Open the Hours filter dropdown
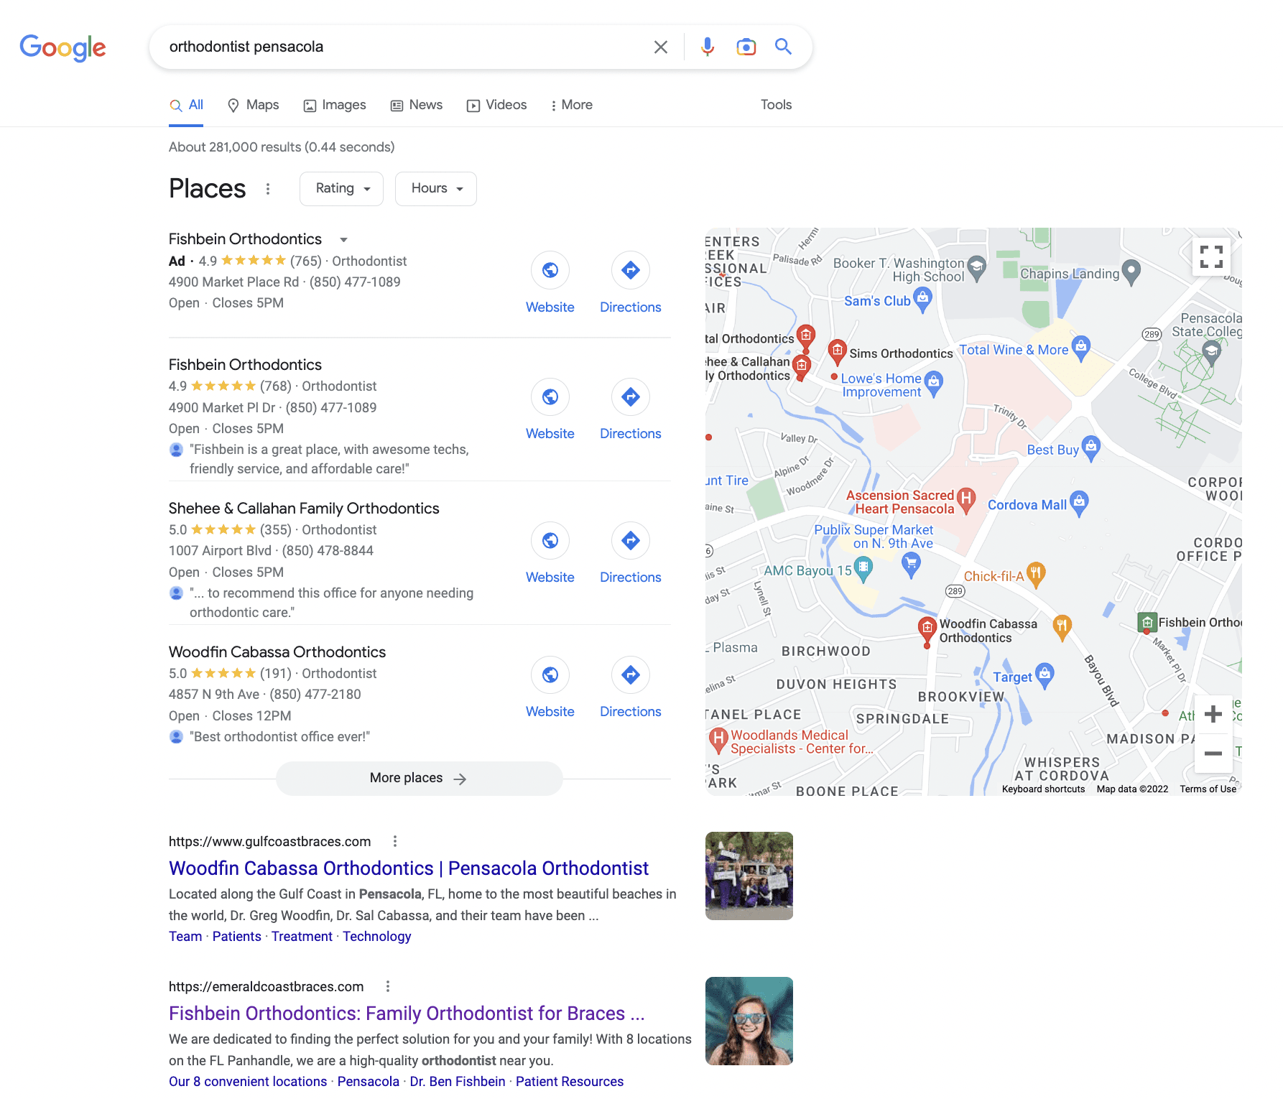The image size is (1283, 1099). pyautogui.click(x=436, y=189)
